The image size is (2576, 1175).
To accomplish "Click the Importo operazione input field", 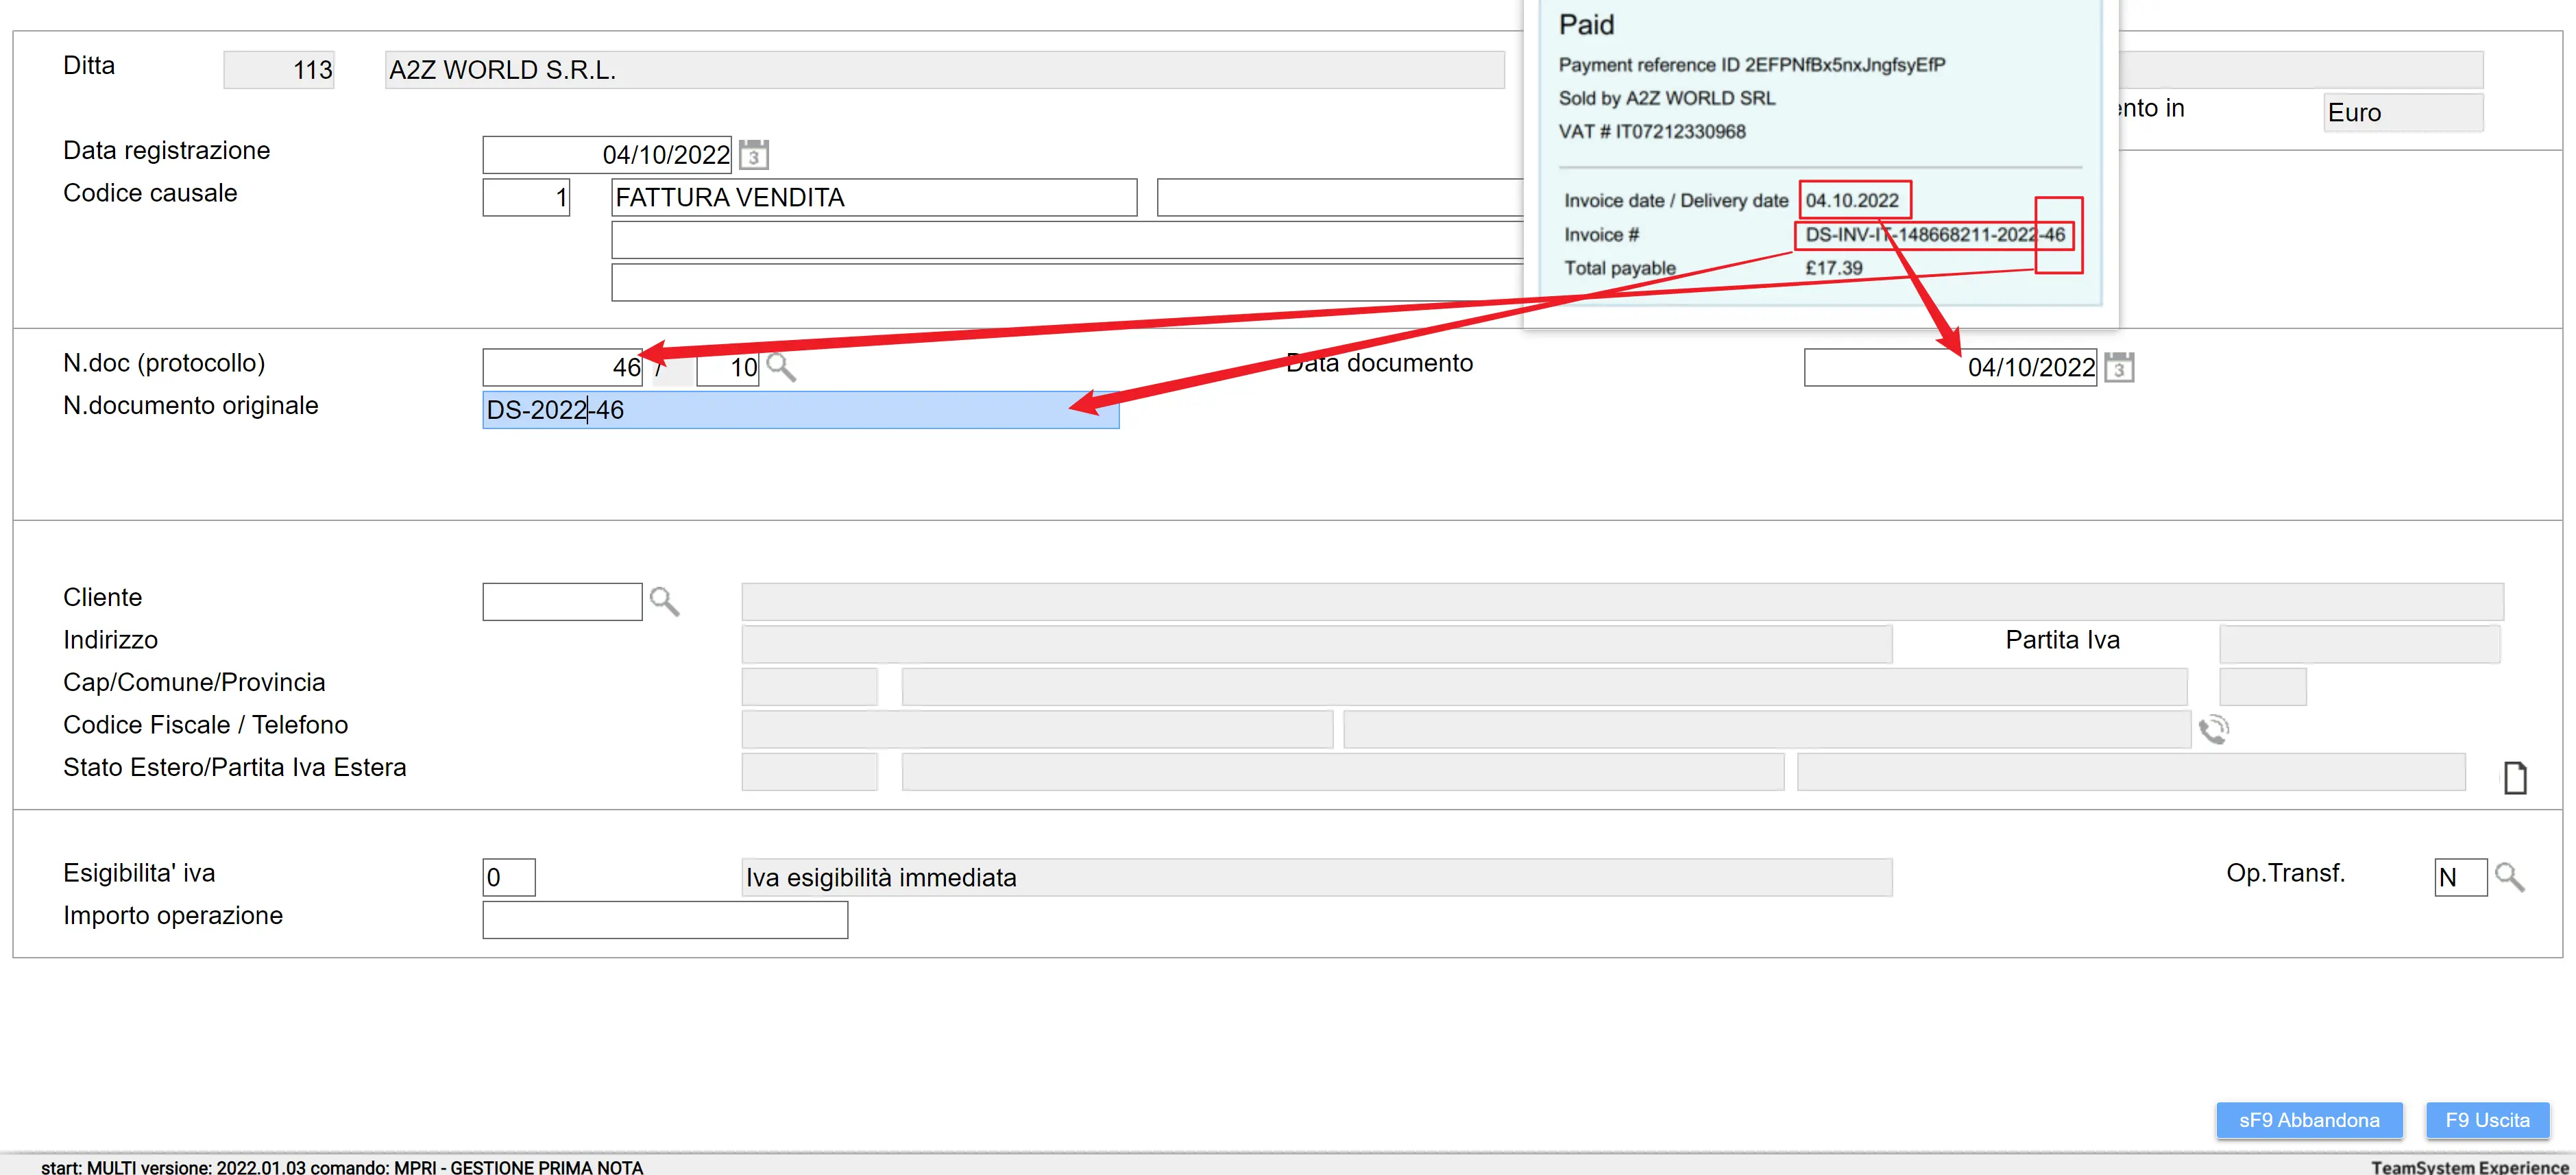I will pos(665,920).
